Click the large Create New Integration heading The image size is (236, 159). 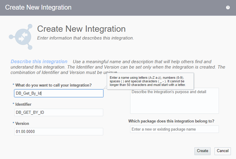pos(81,29)
